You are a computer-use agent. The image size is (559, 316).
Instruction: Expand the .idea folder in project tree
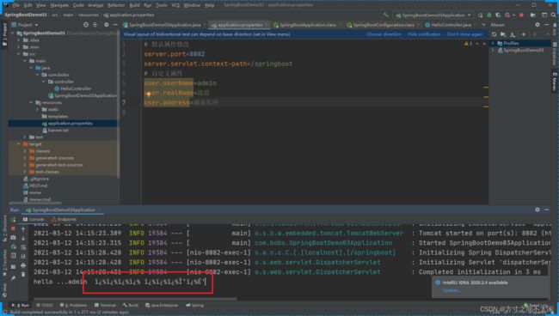coord(19,39)
